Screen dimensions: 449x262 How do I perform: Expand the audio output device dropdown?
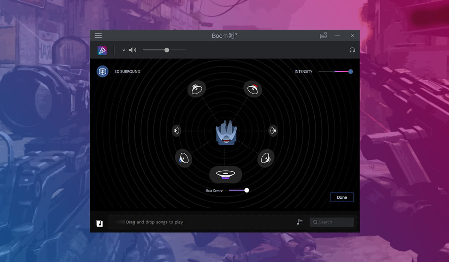pos(124,50)
